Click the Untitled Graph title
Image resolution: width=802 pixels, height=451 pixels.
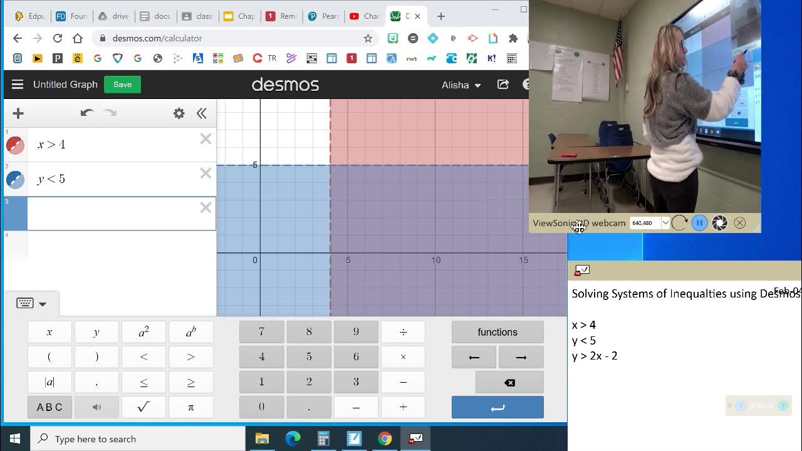[x=65, y=85]
